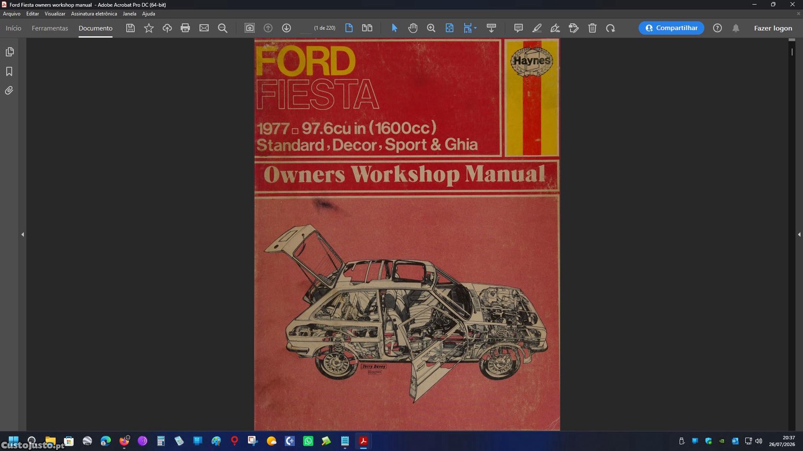Open the attachments paperclip panel

tap(9, 90)
